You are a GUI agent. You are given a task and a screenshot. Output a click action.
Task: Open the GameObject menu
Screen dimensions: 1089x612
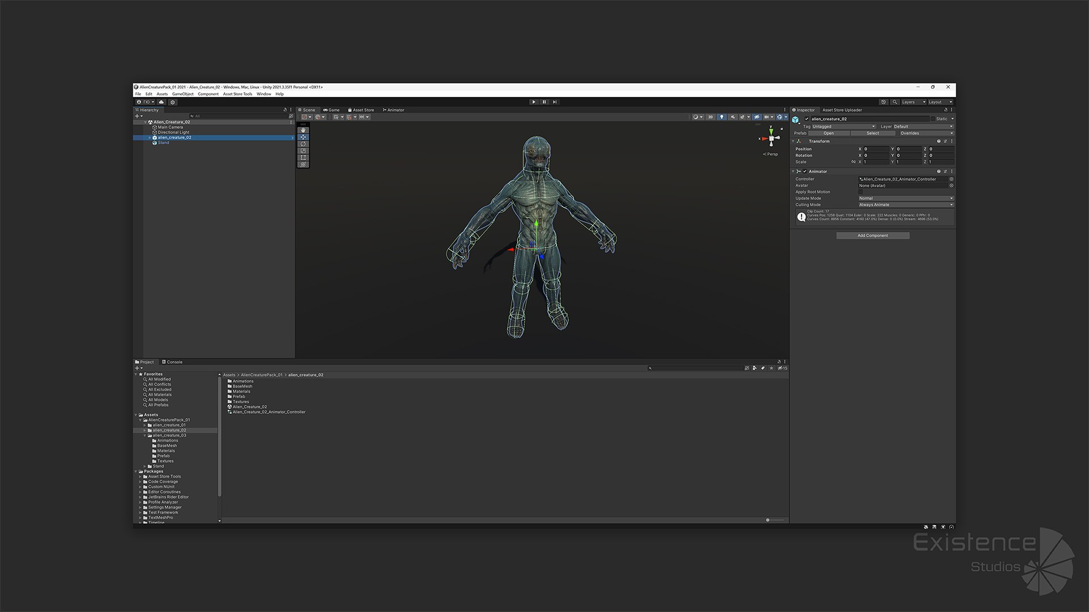click(x=183, y=94)
